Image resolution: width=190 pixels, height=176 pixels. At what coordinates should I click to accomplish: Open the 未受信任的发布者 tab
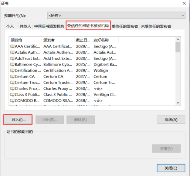coord(156,26)
